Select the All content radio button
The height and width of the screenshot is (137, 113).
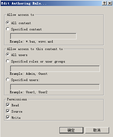[8, 23]
